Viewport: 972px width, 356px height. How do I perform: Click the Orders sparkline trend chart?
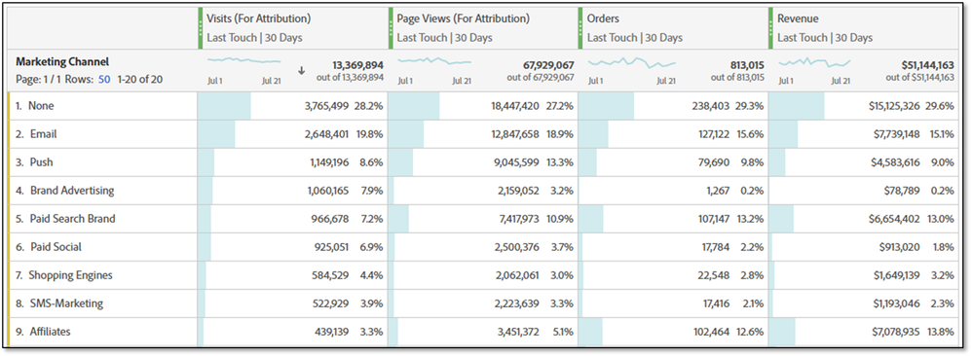[x=631, y=62]
